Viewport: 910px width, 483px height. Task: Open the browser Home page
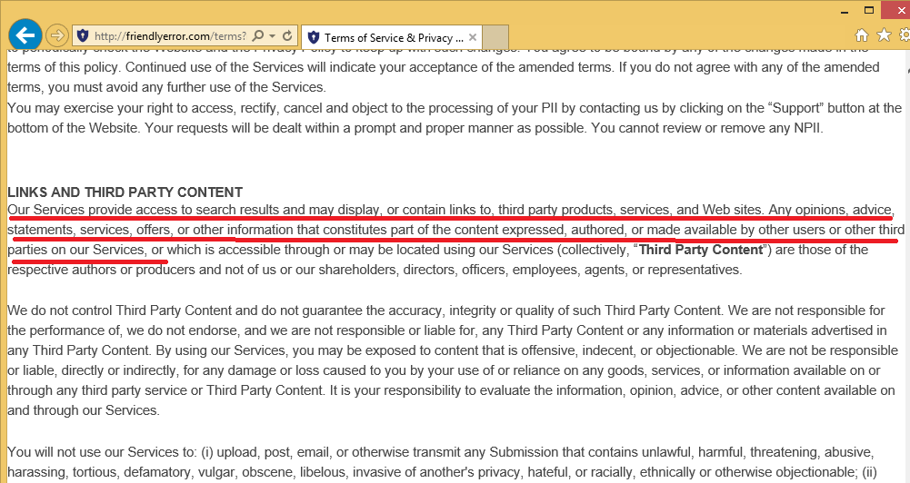pos(861,36)
